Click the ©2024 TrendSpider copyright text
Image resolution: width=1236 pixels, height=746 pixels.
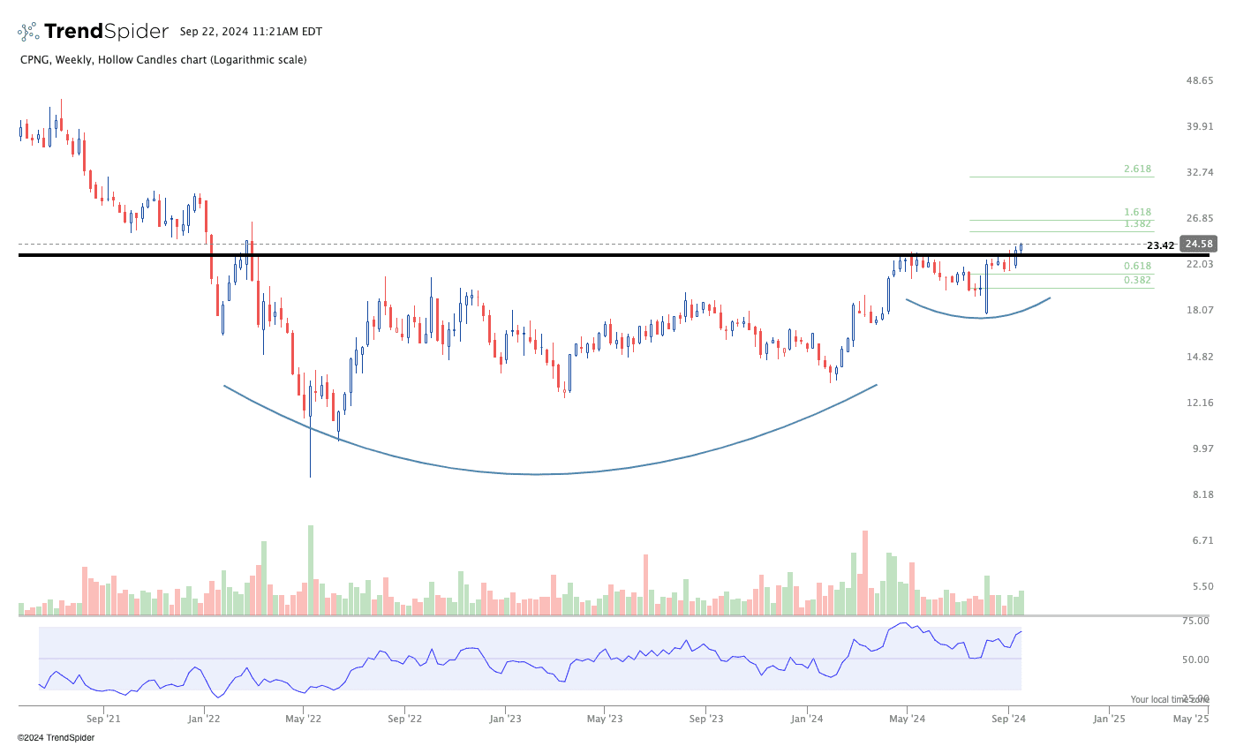56,737
